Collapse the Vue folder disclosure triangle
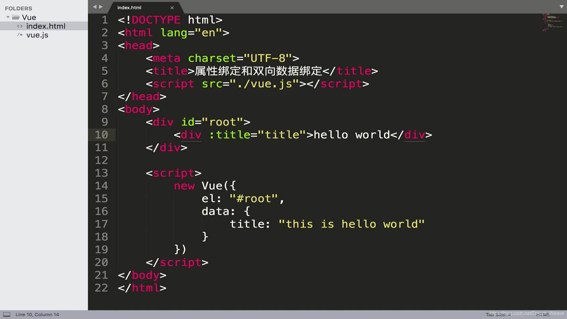 [x=8, y=17]
